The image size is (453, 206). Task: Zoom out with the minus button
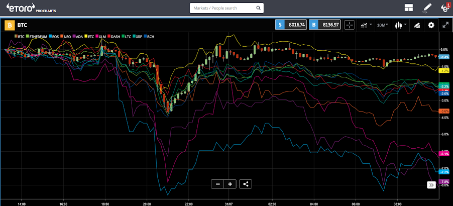(x=217, y=184)
